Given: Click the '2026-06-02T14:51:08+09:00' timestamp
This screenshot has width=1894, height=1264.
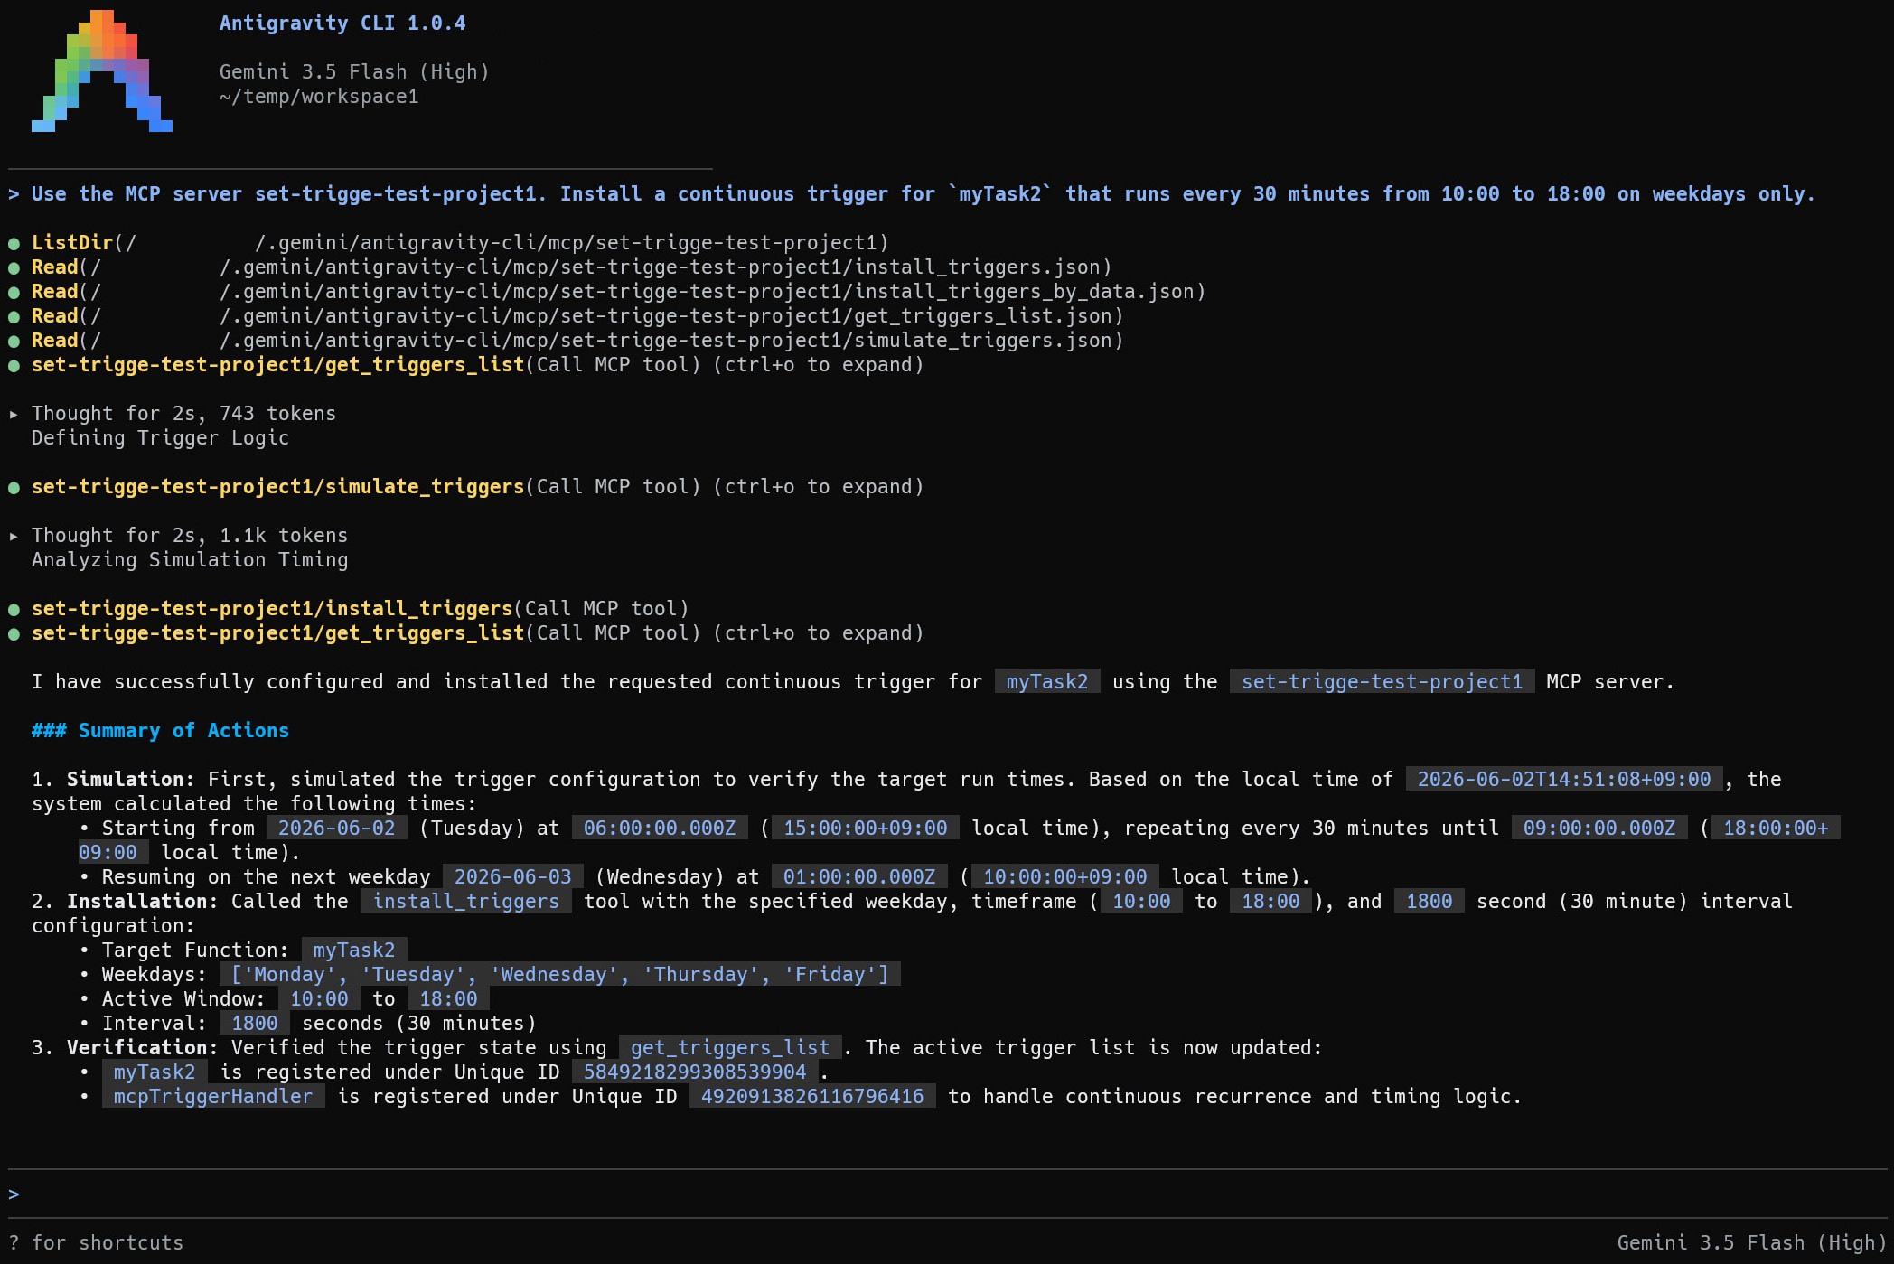Looking at the screenshot, I should tap(1564, 779).
